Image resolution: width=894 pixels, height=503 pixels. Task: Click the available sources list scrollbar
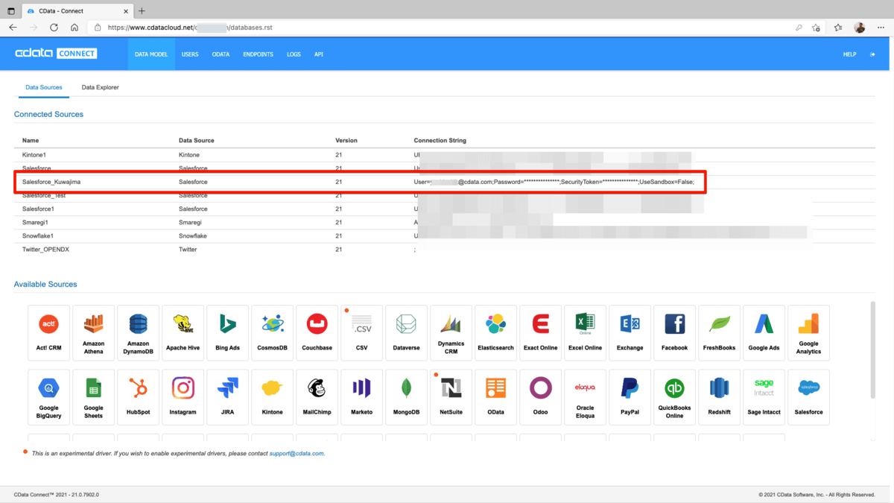tap(873, 350)
